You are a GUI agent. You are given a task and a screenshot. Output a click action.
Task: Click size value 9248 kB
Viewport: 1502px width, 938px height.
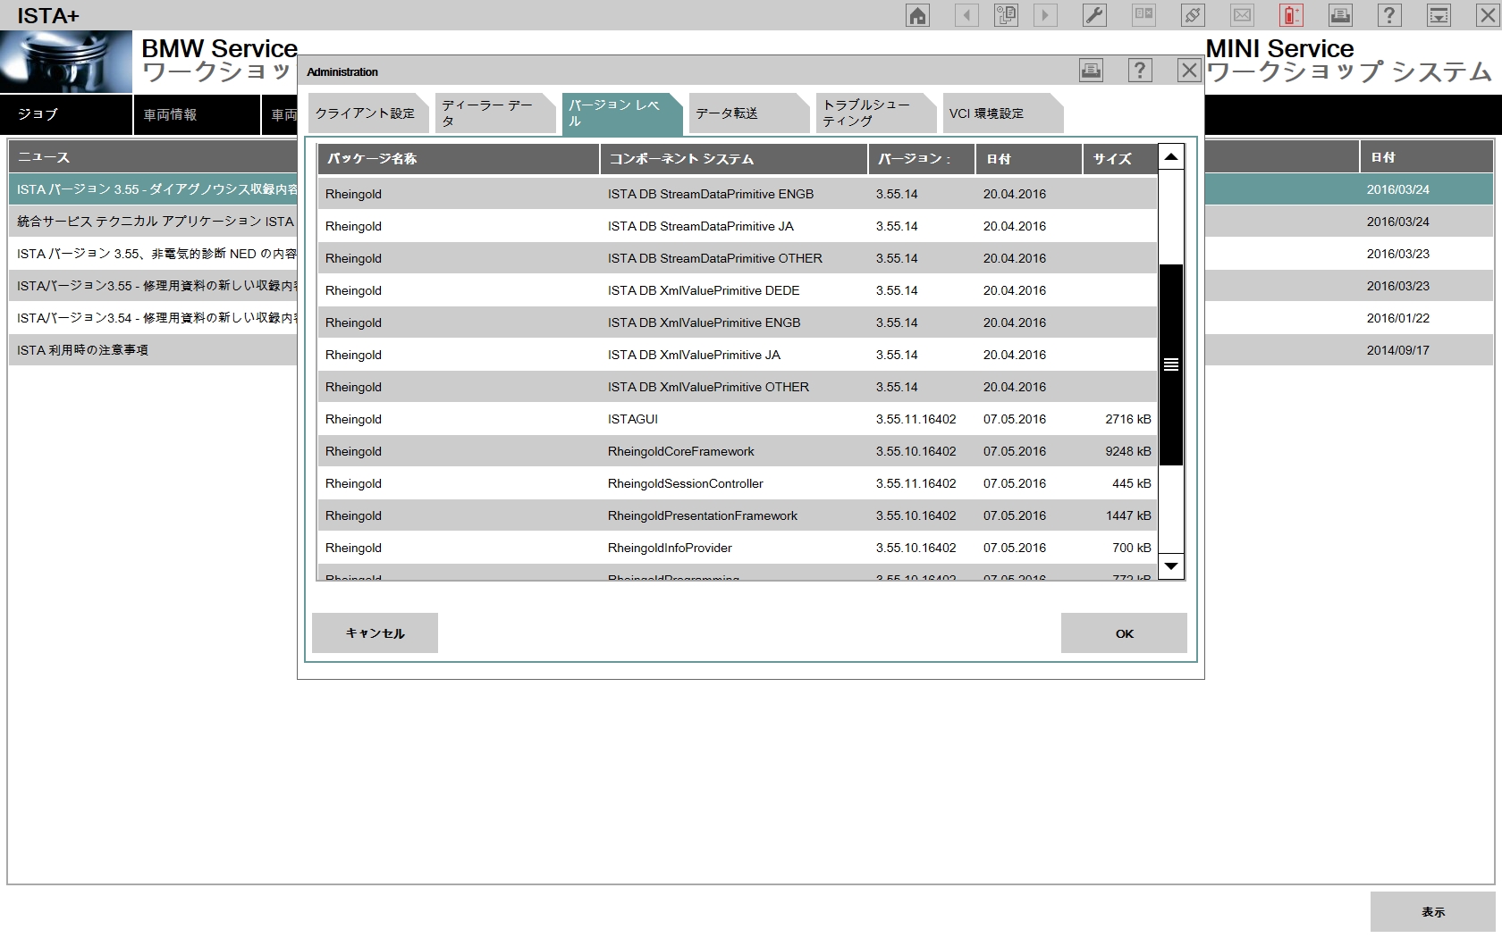1127,451
